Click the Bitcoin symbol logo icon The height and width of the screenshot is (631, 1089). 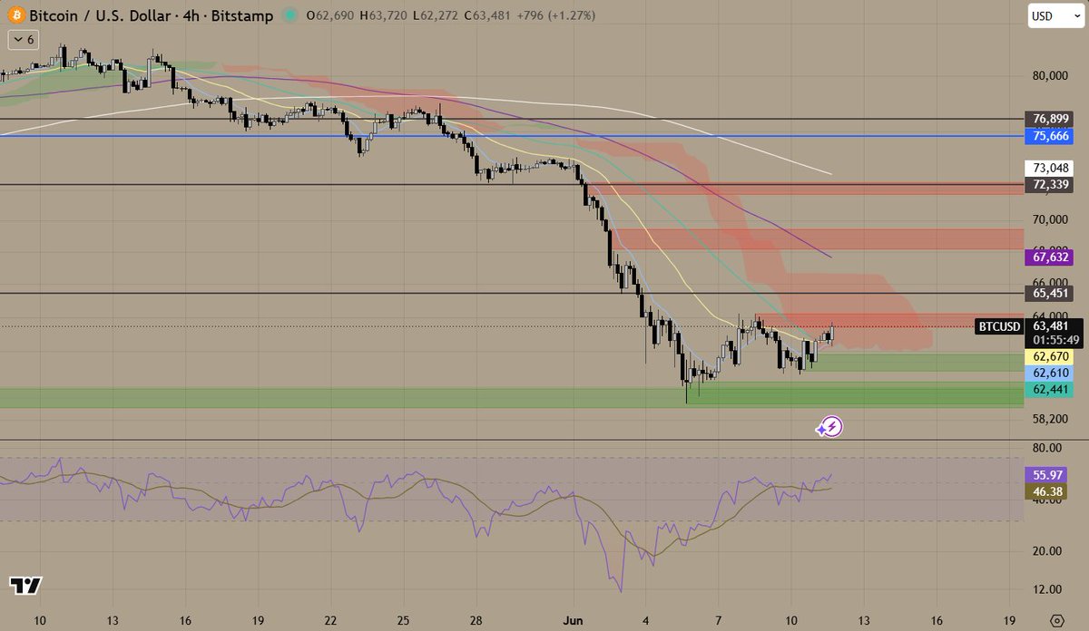[15, 15]
